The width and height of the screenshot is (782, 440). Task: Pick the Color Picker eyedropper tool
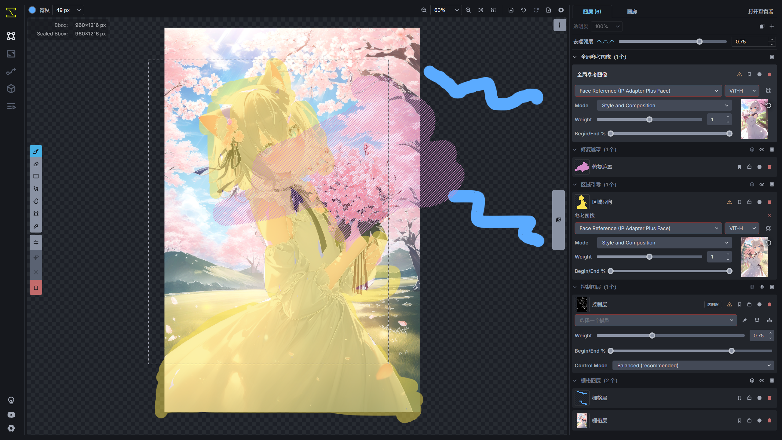(x=36, y=226)
